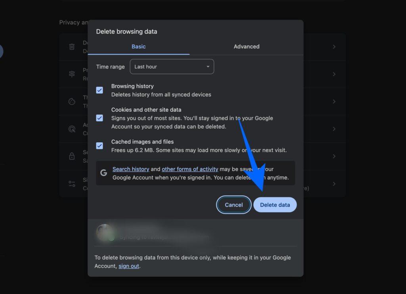Click the blurred profile avatar picture
Viewport: 406px width, 294px height.
tap(105, 233)
